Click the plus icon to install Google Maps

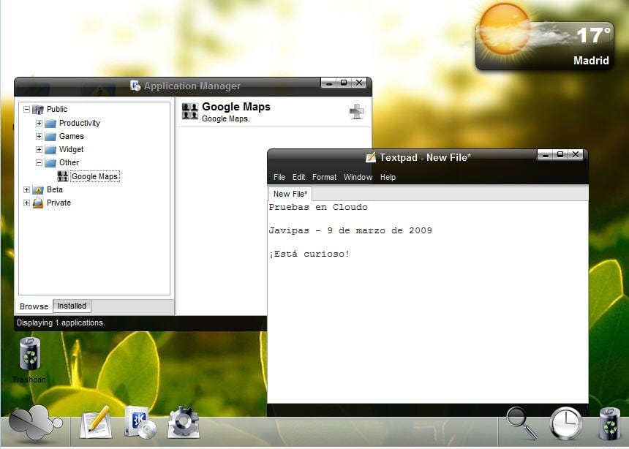(356, 111)
